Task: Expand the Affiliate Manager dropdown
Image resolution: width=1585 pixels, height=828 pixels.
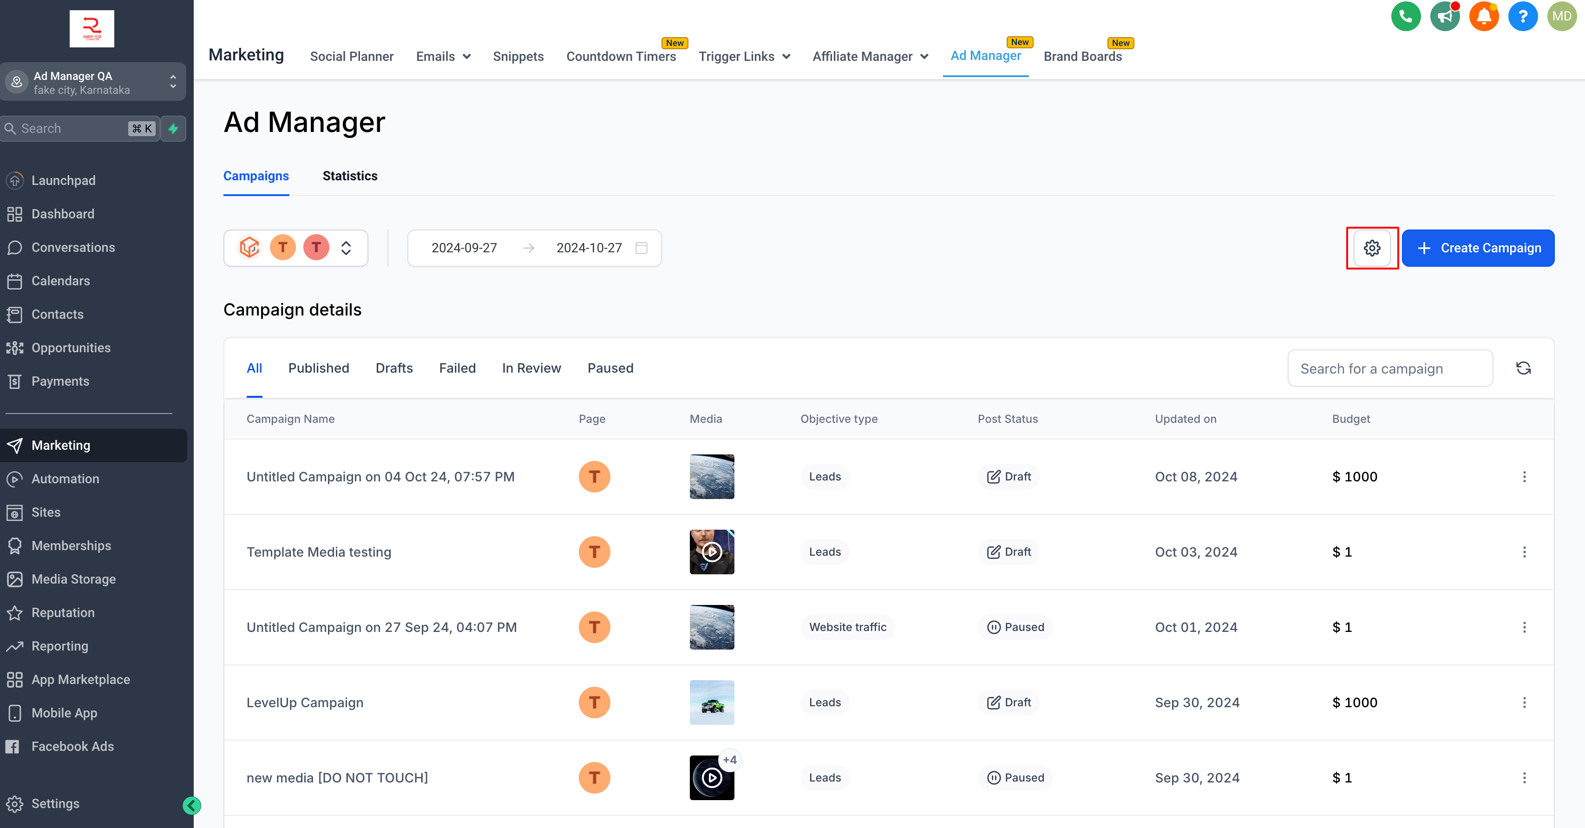Action: [x=870, y=57]
